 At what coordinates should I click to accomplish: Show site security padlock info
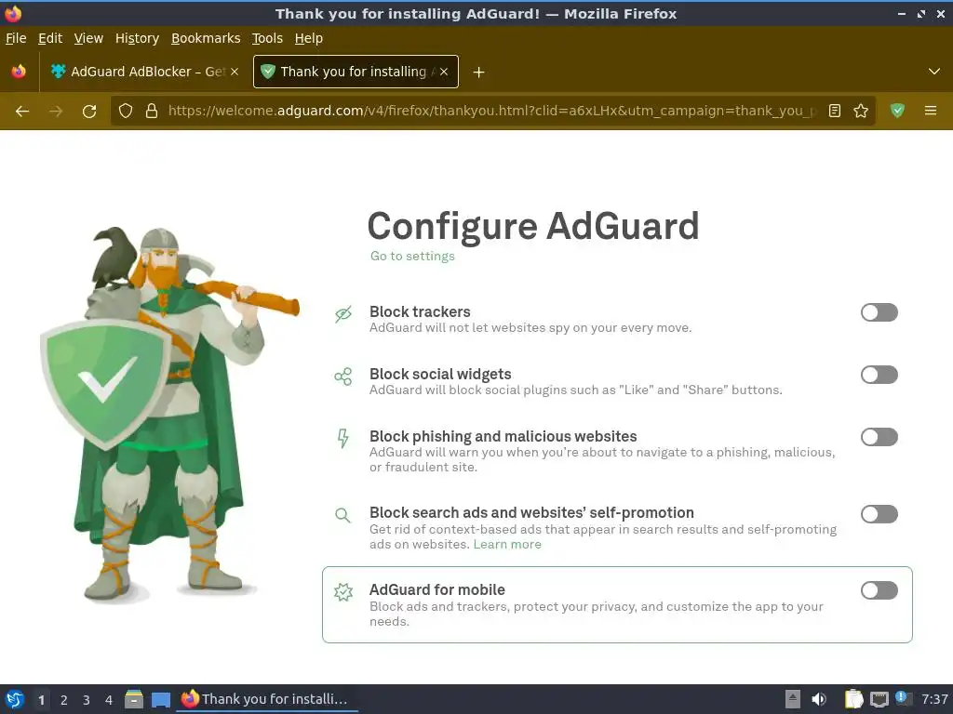click(152, 112)
